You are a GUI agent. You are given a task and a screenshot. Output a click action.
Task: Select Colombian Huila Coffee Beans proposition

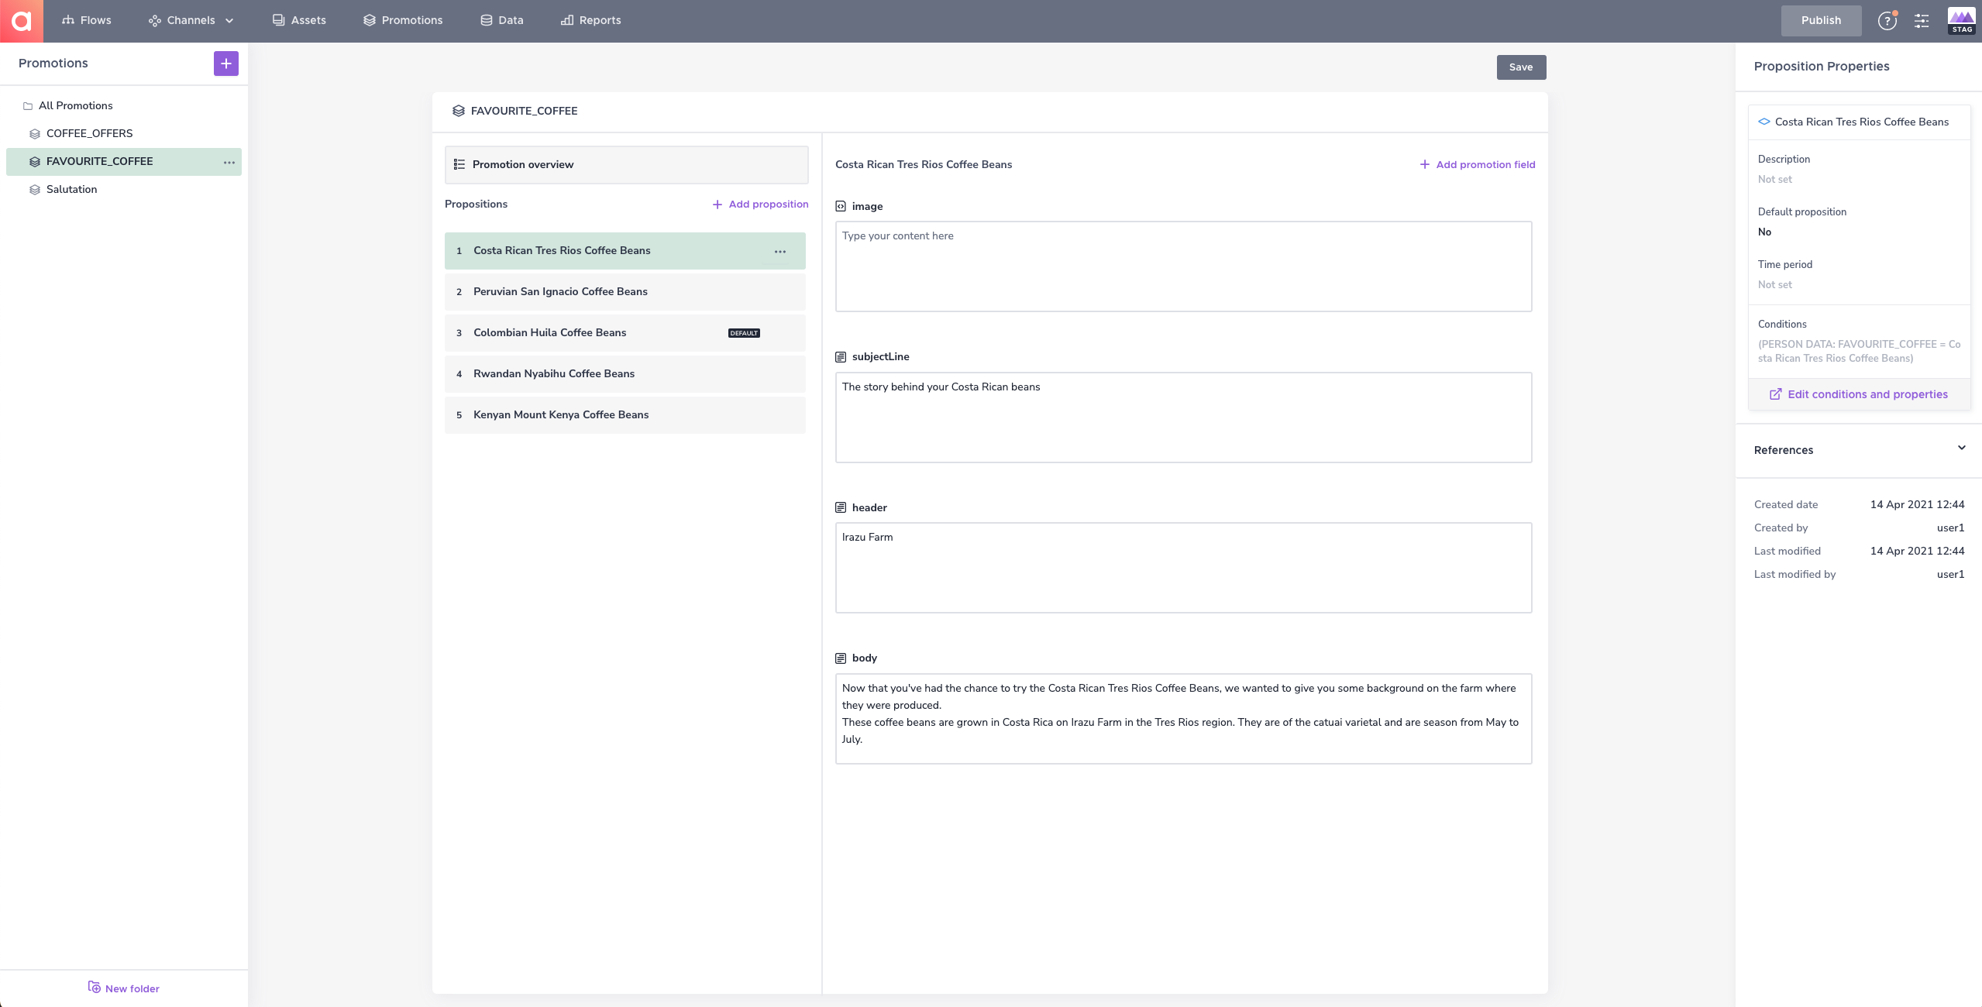click(625, 333)
